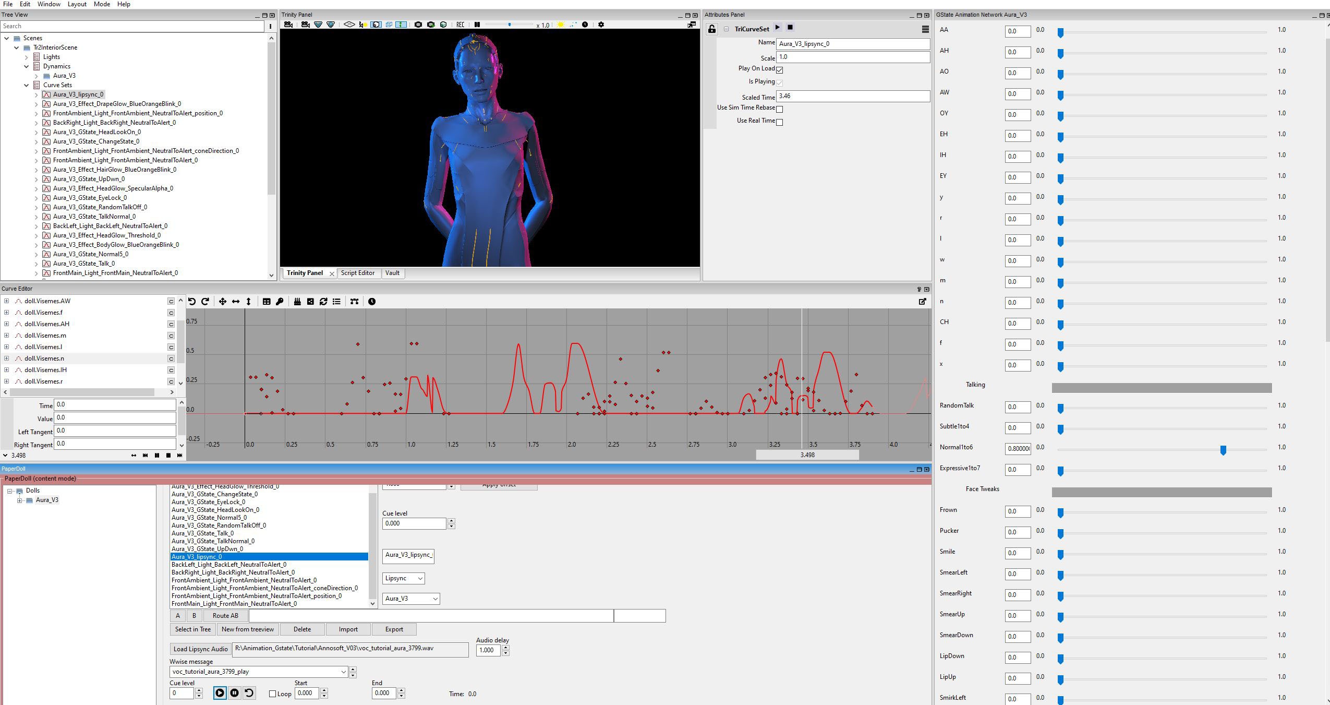Click the sun lighting icon in Trinity toolbar
The image size is (1330, 705).
[x=561, y=25]
